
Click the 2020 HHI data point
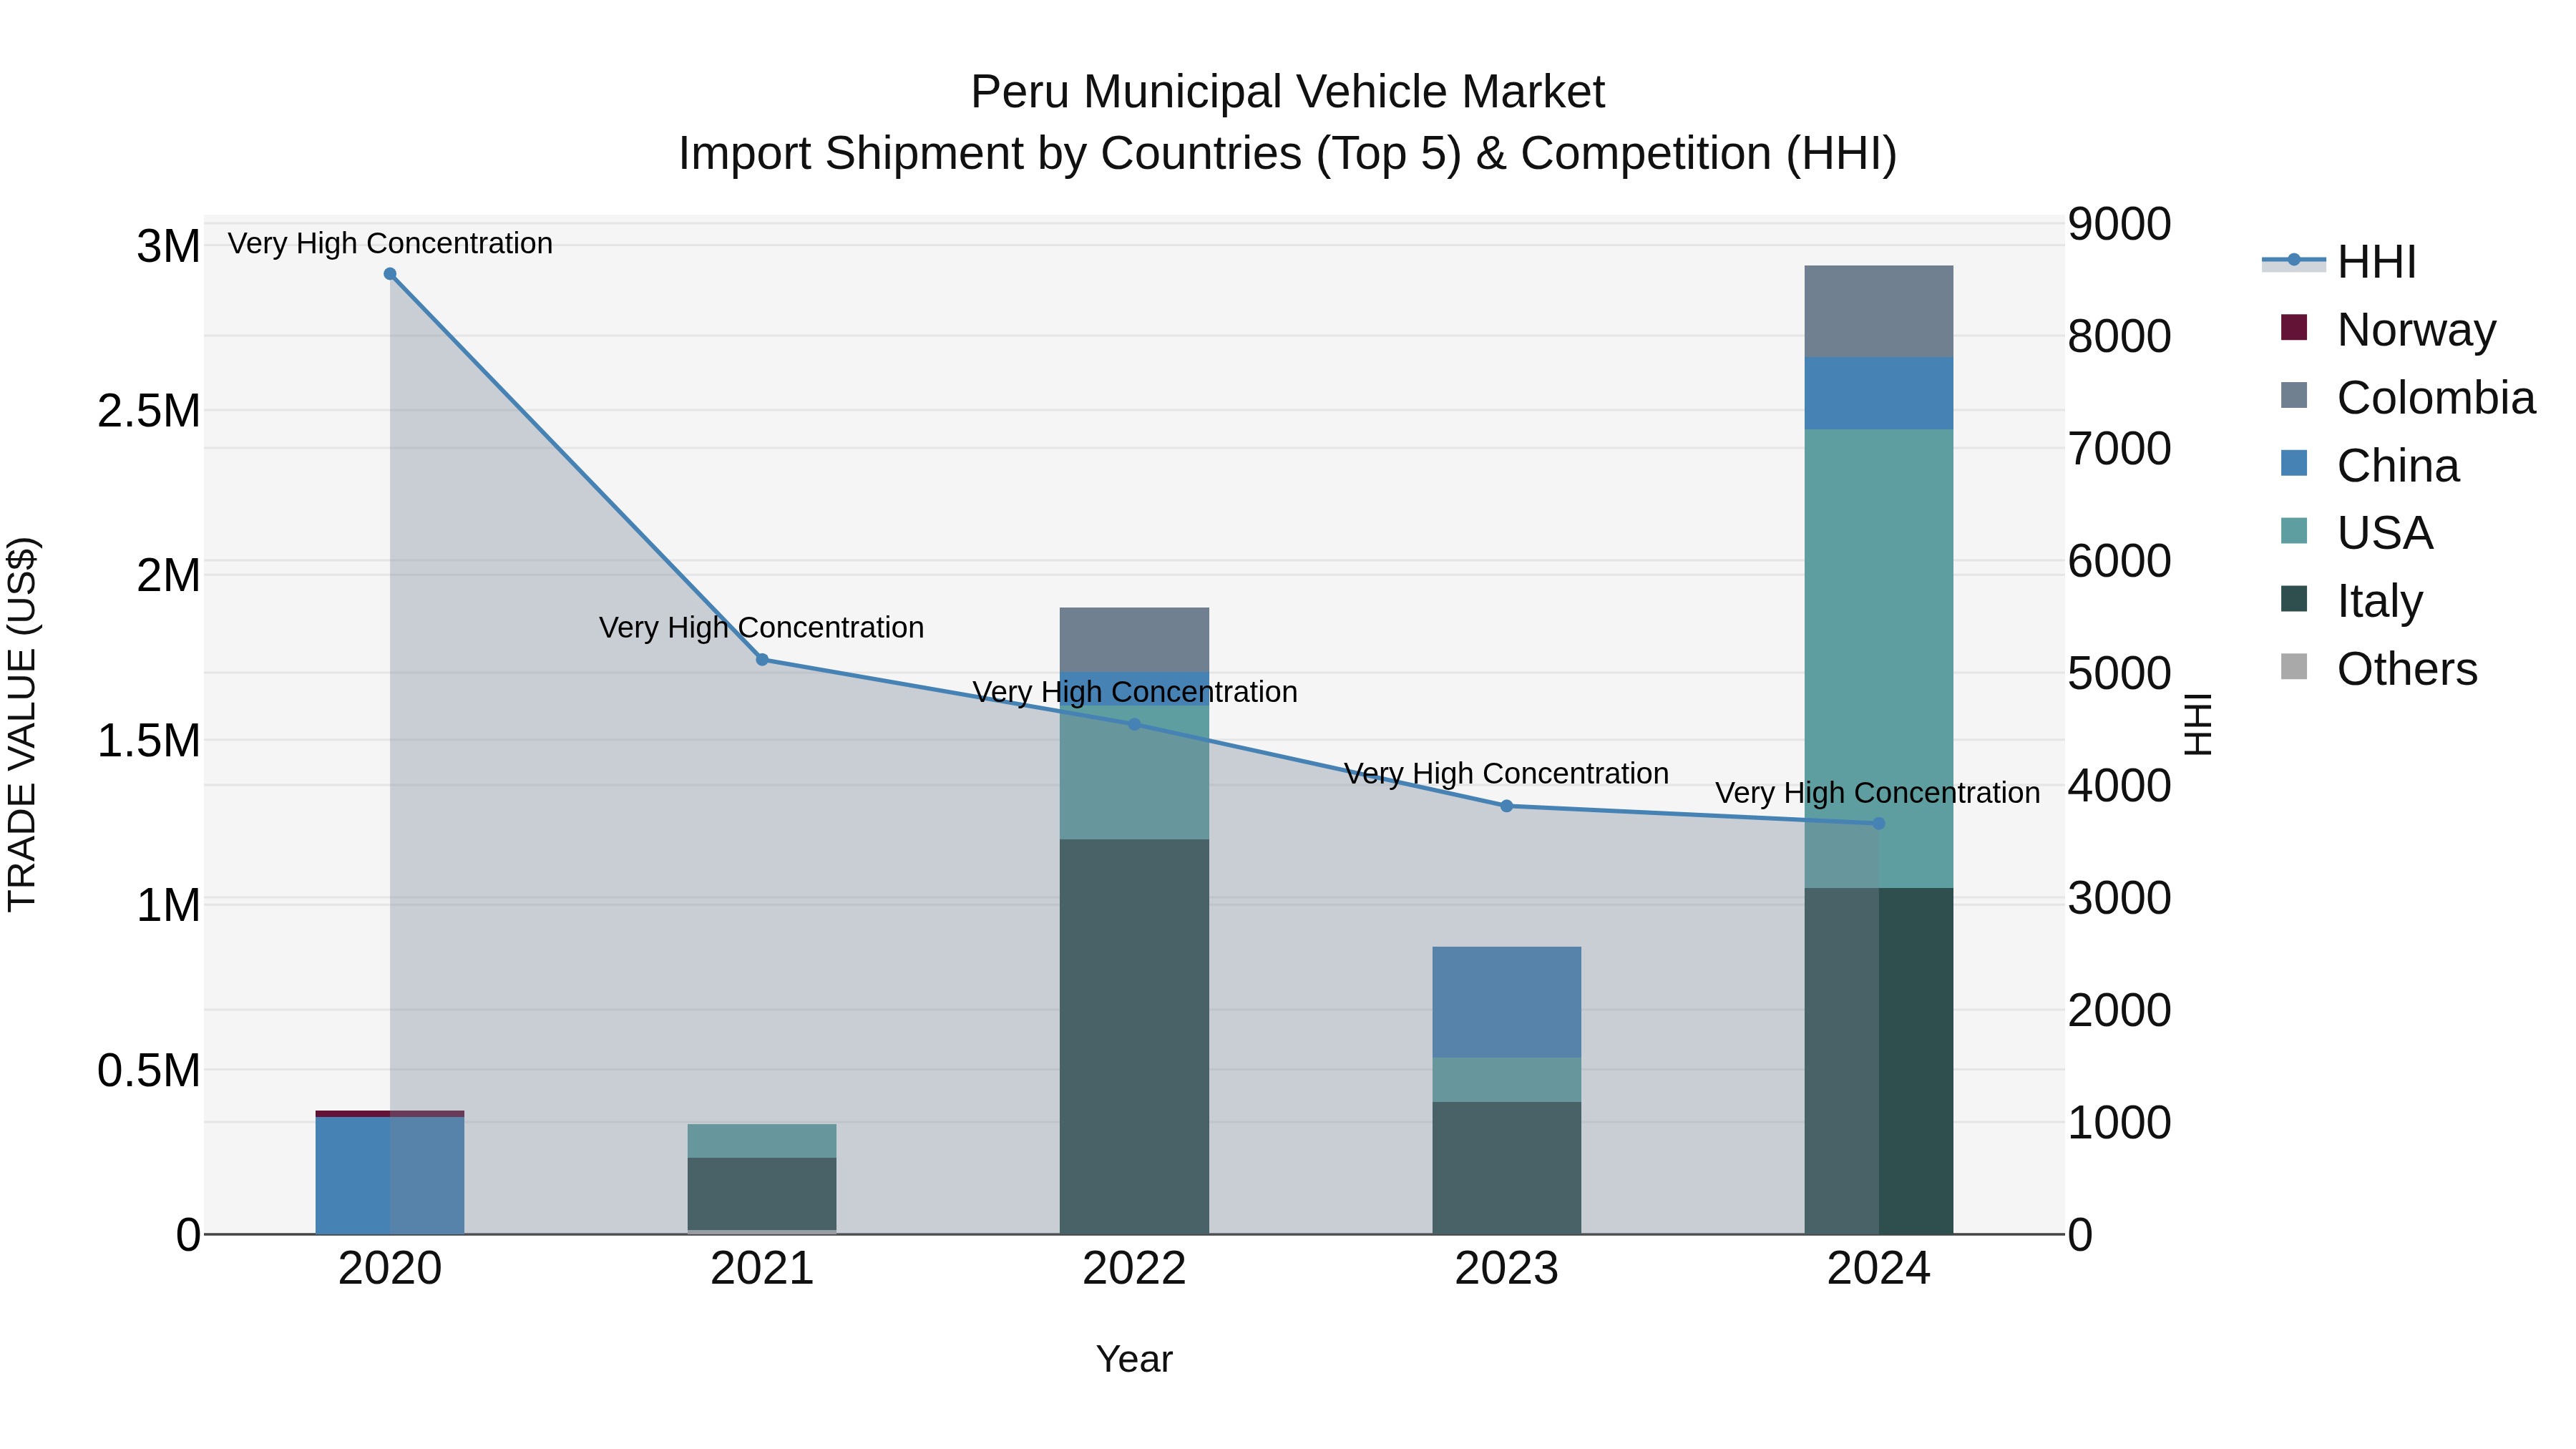tap(390, 274)
